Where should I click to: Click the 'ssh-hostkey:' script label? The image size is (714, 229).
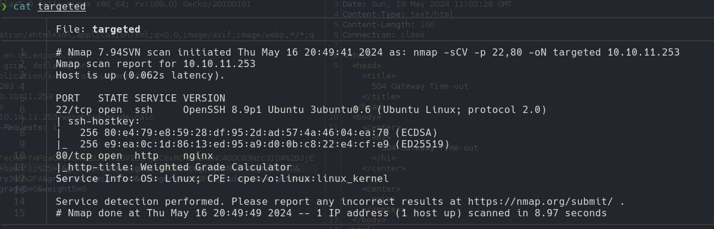(x=104, y=121)
